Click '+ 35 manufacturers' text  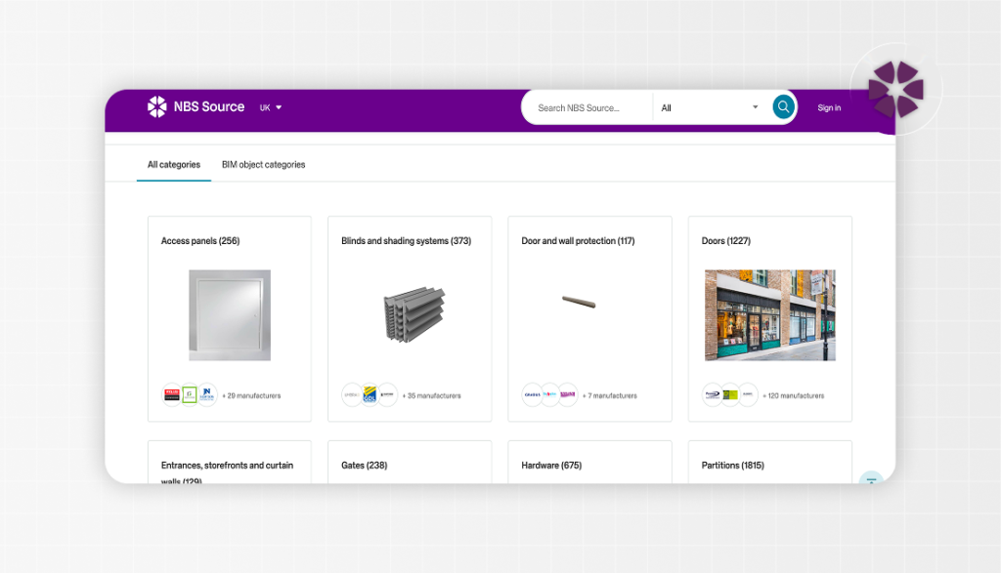(431, 395)
